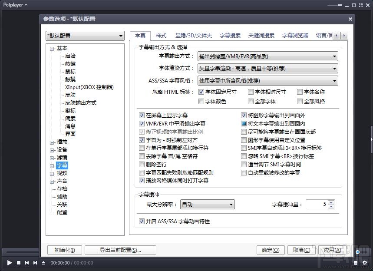Image resolution: width=373 pixels, height=271 pixels.
Task: Open the playlist panel icon bottom right
Action: click(356, 263)
